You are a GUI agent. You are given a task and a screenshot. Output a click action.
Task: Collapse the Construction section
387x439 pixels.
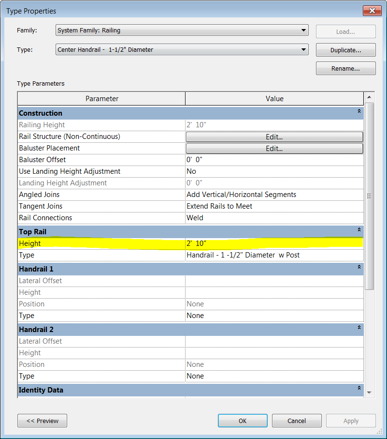[x=359, y=111]
